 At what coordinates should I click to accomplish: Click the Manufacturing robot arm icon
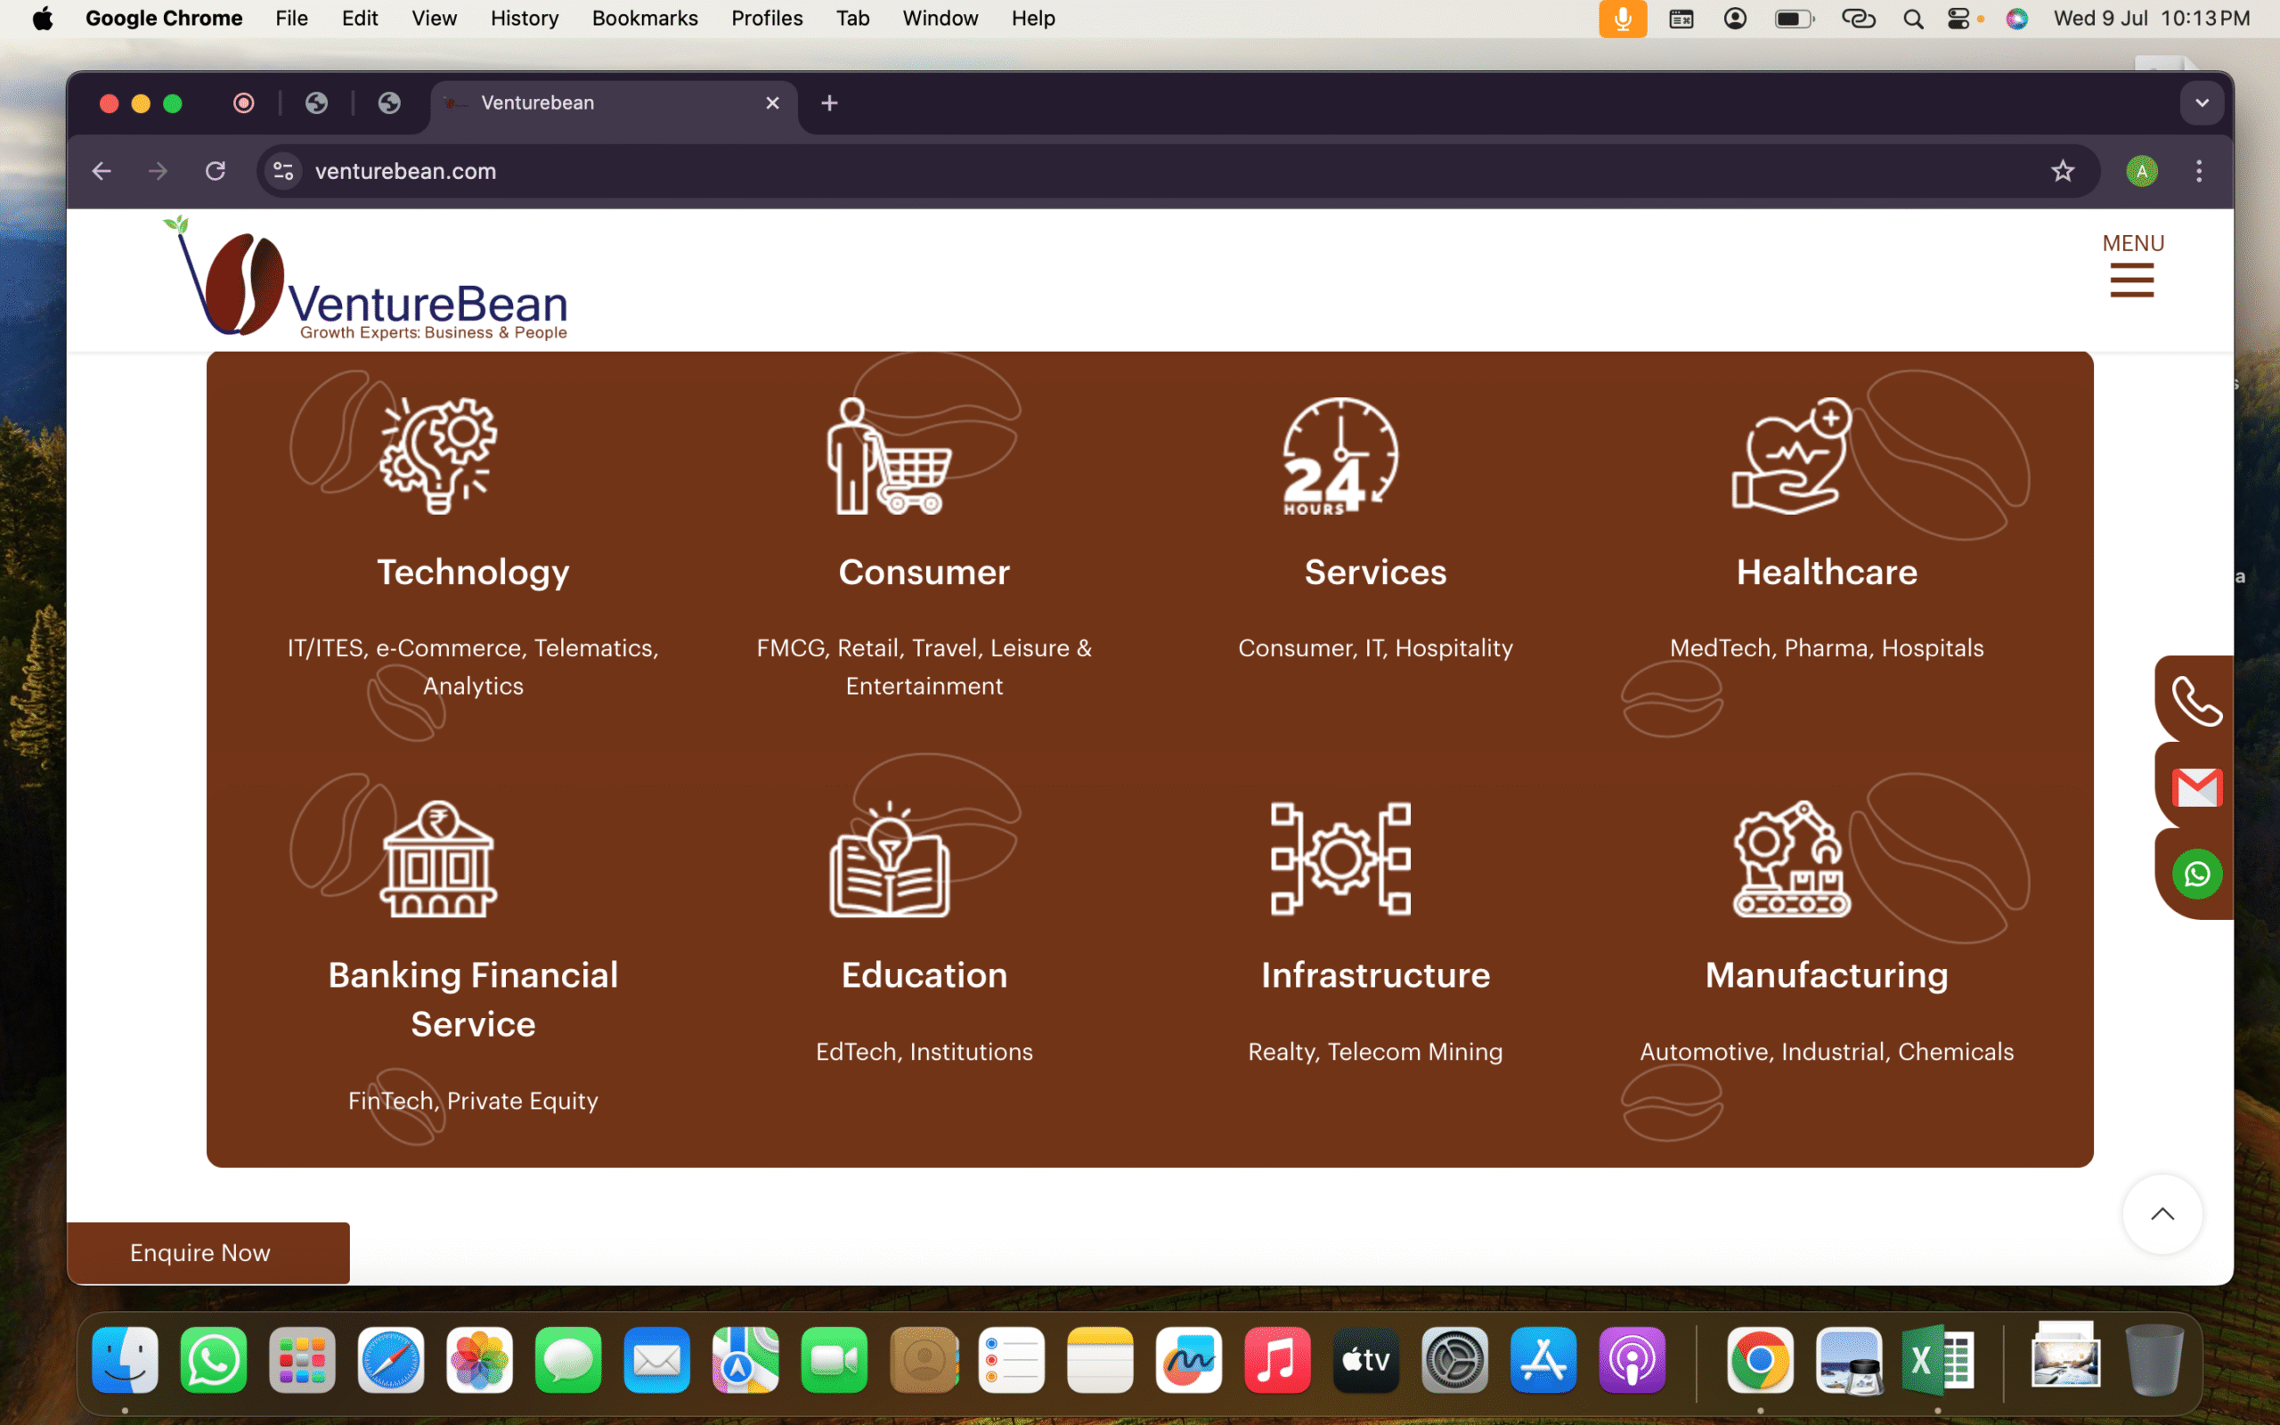(x=1791, y=859)
